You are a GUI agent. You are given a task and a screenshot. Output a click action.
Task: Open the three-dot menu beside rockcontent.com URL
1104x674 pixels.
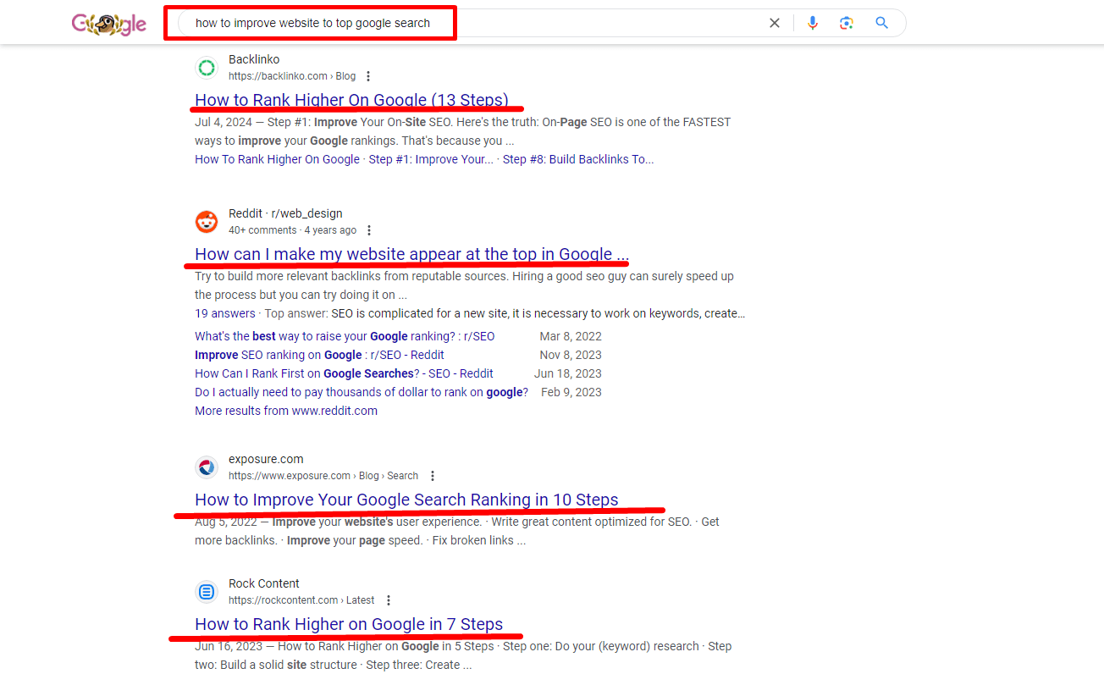389,600
